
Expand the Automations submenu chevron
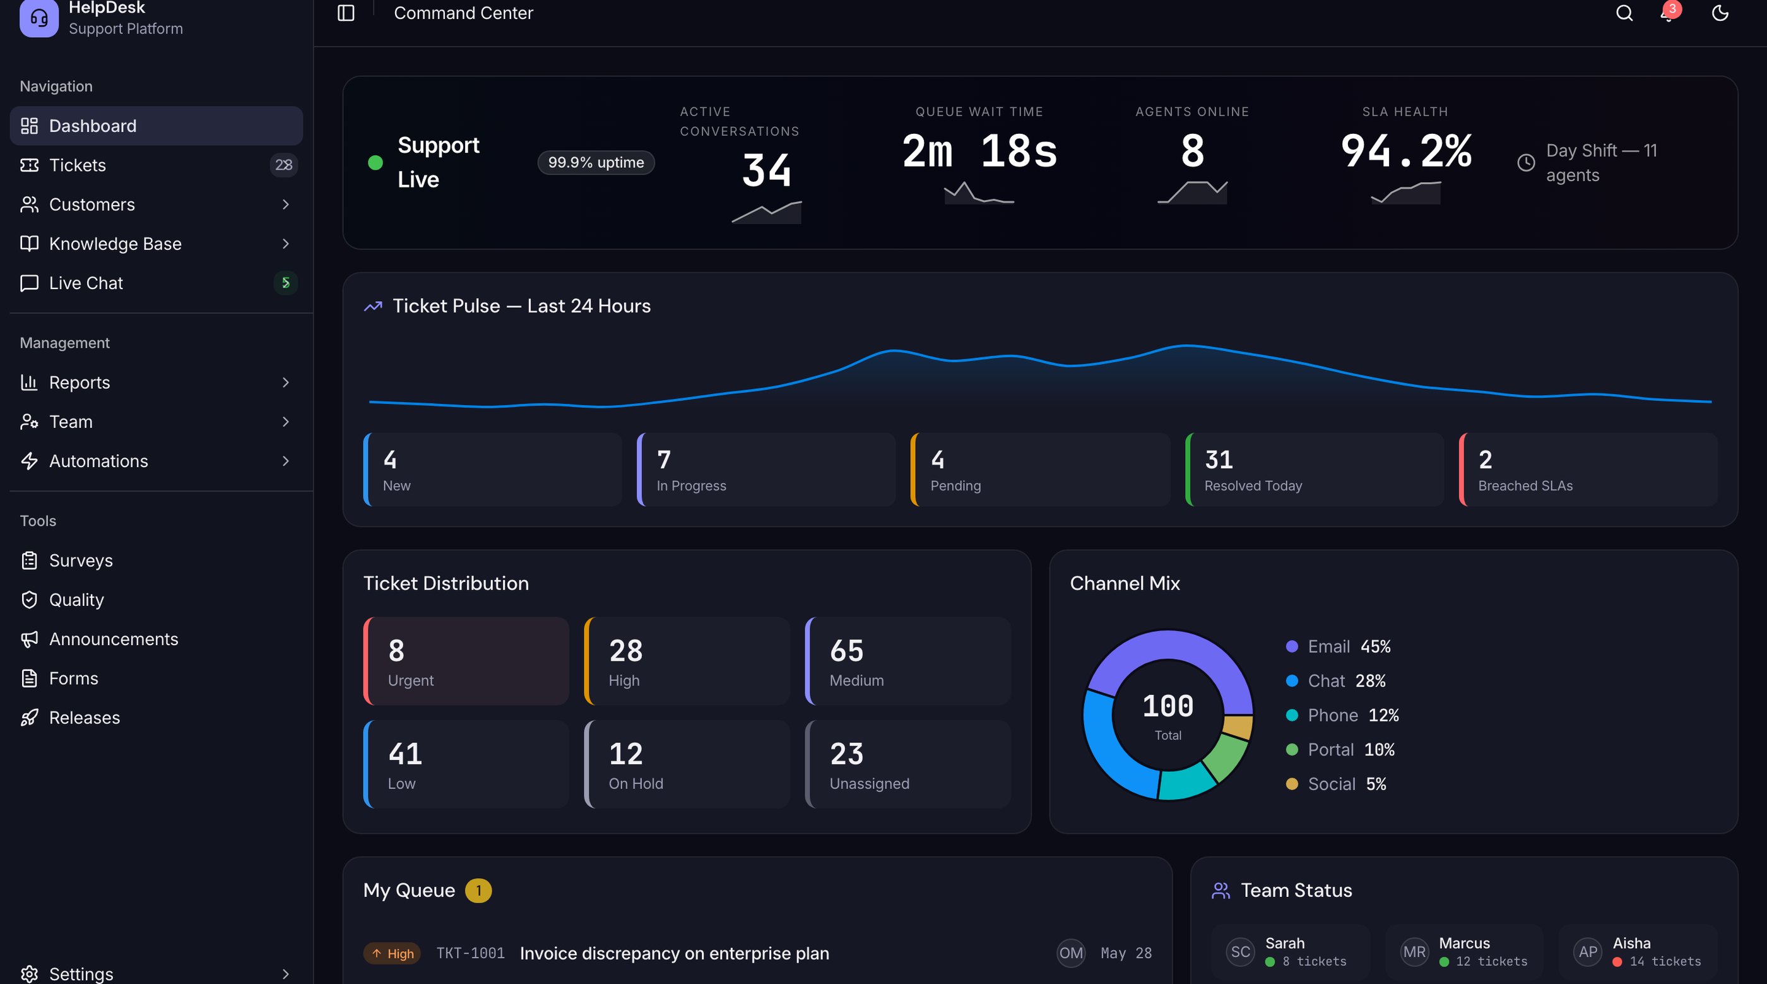point(285,461)
